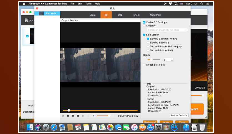This screenshot has height=134, width=232.
Task: Open the Contacts book icon in dock
Action: click(70, 127)
